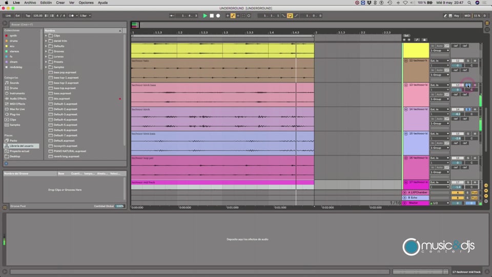Unfold track 12 technoor hats
Image resolution: width=492 pixels, height=277 pixels.
pos(406,61)
